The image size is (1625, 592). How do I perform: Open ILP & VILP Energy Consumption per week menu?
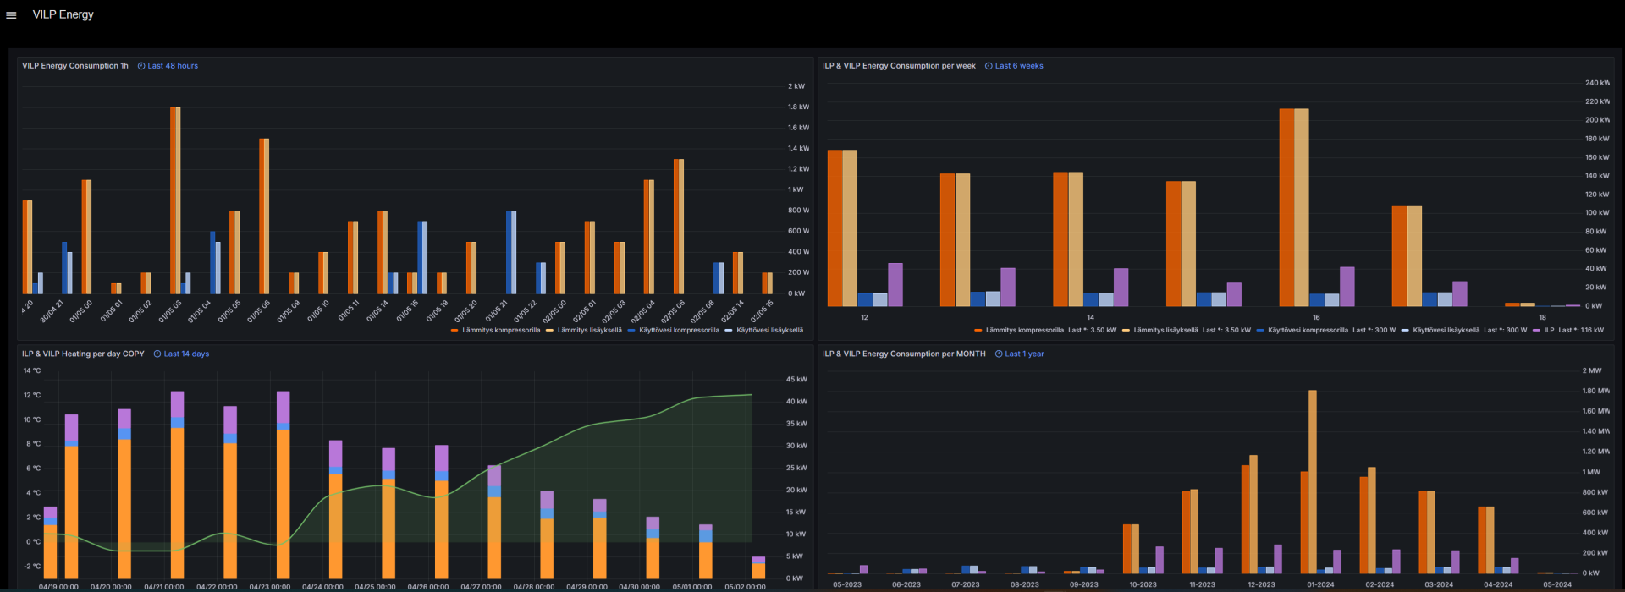pyautogui.click(x=899, y=66)
